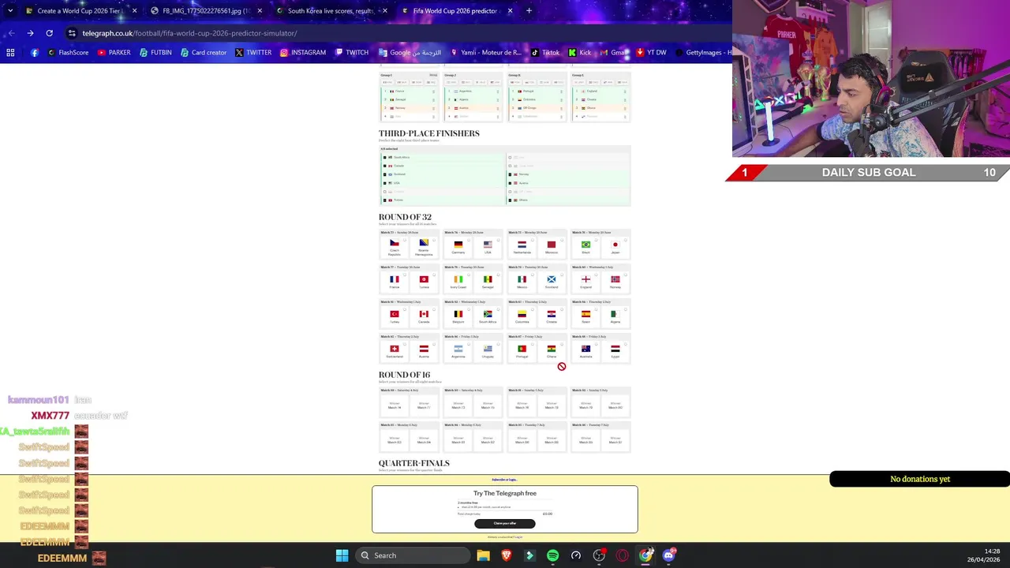This screenshot has width=1010, height=568.
Task: Open the TWITCH bookmark
Action: (351, 52)
